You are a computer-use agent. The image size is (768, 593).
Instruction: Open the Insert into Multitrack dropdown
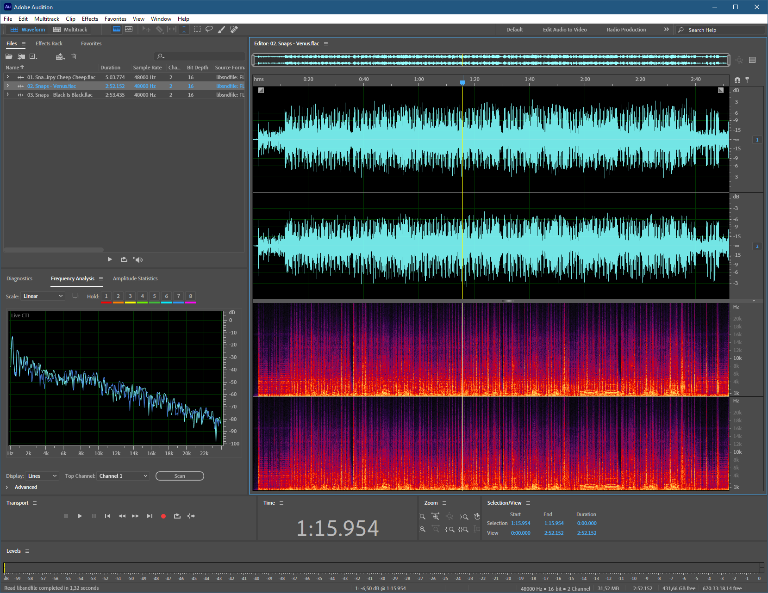[x=60, y=56]
